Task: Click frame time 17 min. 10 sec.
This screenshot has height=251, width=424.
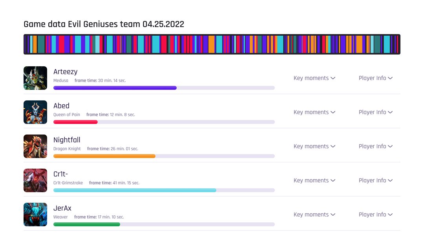Action: (99, 217)
